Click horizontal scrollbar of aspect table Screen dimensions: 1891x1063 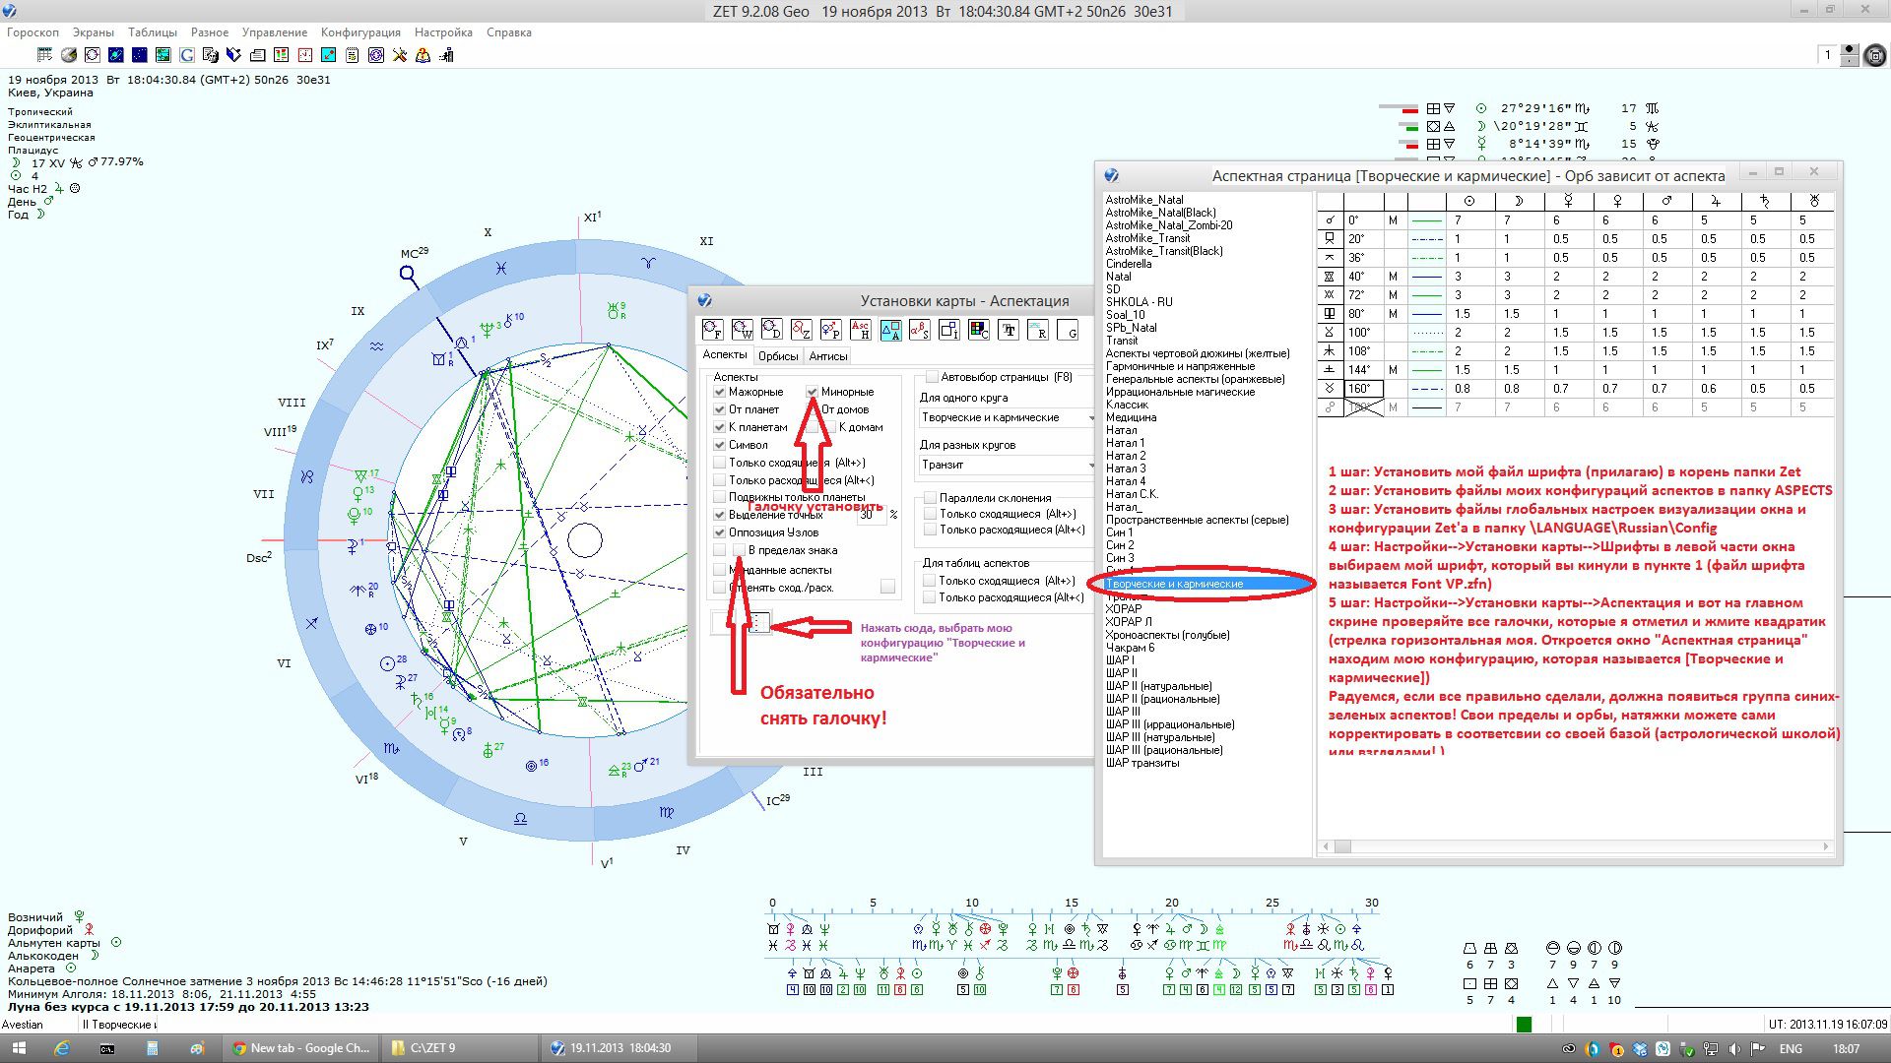pyautogui.click(x=1576, y=846)
